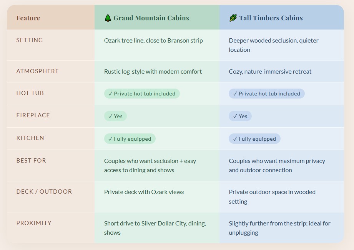Click 'Private deck with Ozark views' cell

[144, 192]
